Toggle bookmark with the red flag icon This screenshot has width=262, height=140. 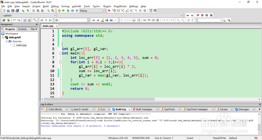[x=198, y=15]
